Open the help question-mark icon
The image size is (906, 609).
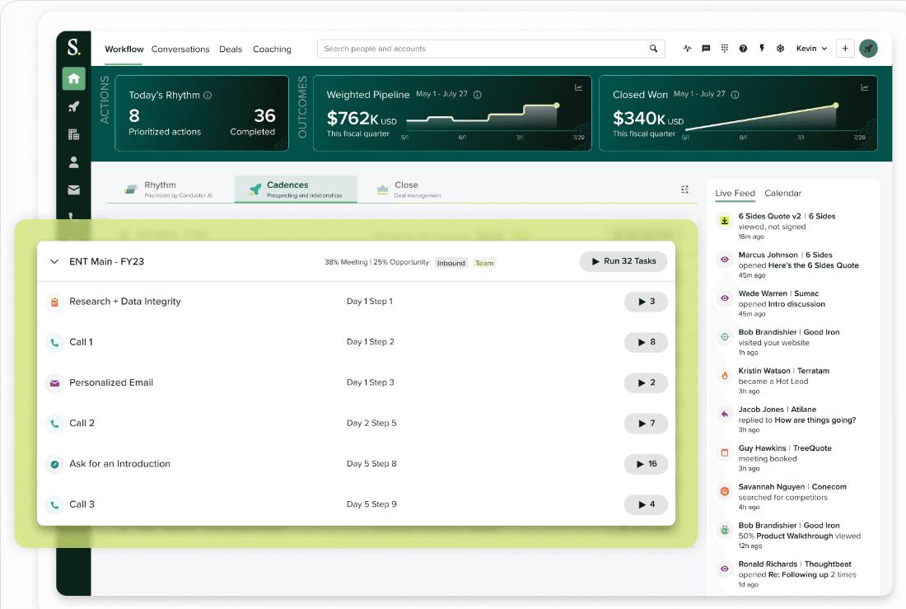(743, 49)
